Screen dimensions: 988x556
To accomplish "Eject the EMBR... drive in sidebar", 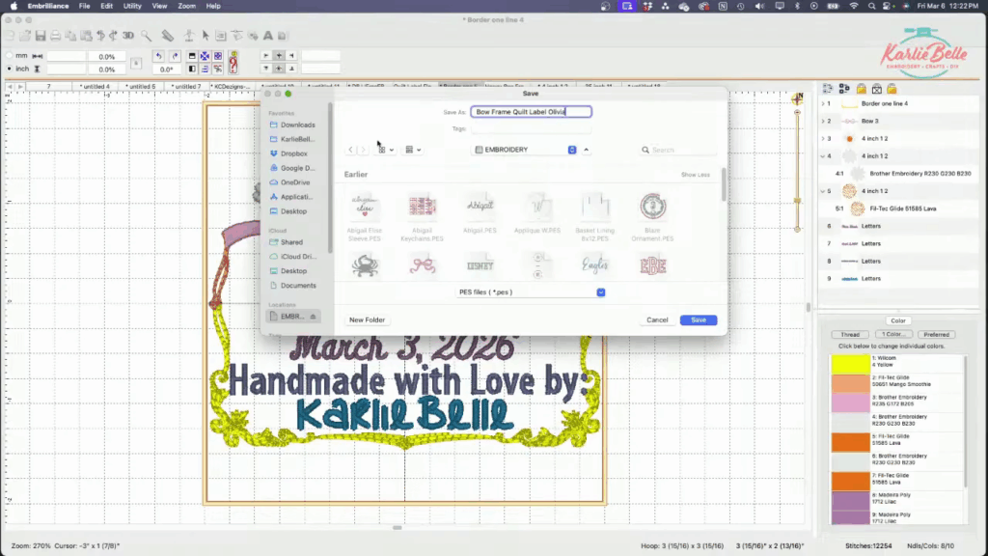I will click(314, 317).
